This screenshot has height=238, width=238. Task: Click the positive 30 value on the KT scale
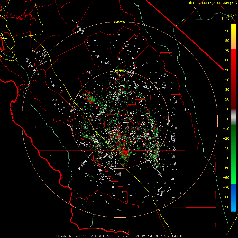[x=227, y=90]
